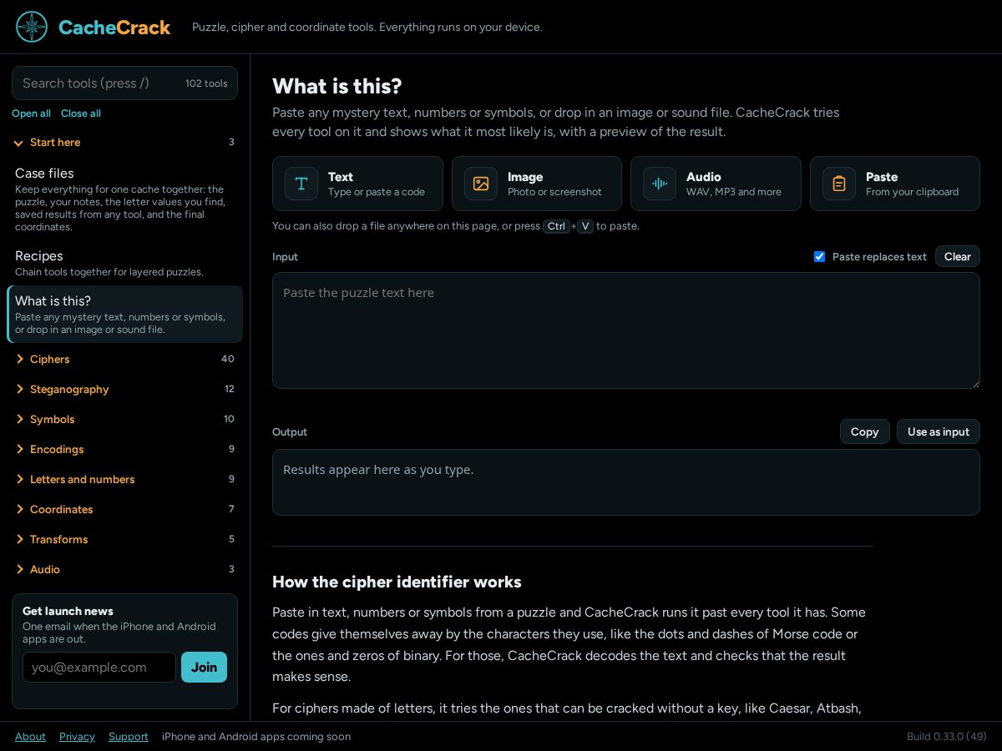
Task: Click the CacheCrack compass logo icon
Action: coord(32,27)
